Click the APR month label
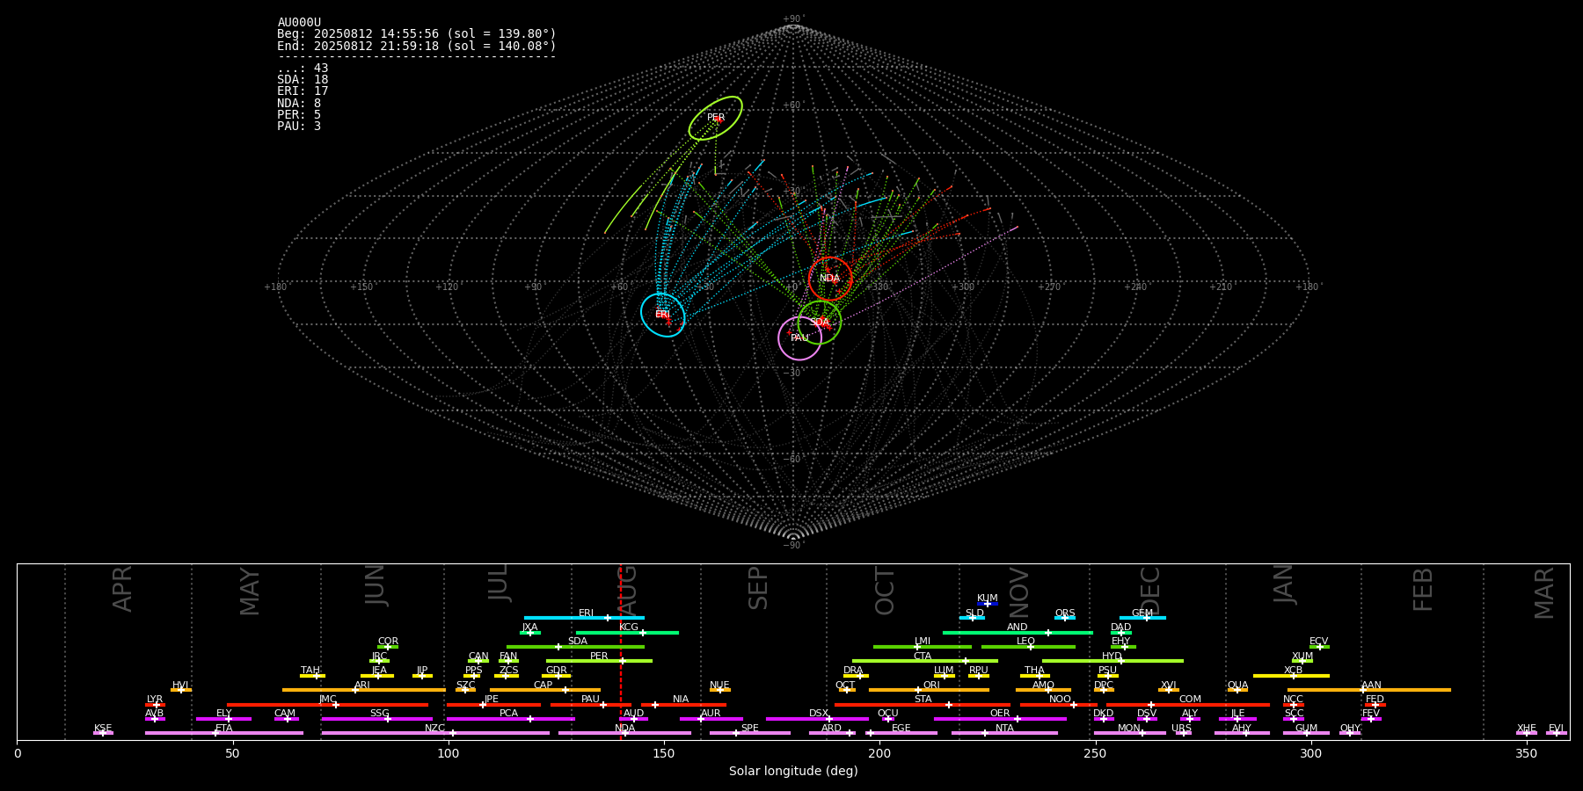This screenshot has width=1583, height=791. [x=122, y=589]
